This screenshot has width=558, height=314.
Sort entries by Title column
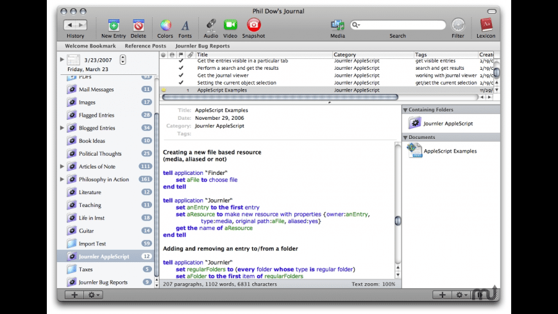tap(264, 54)
